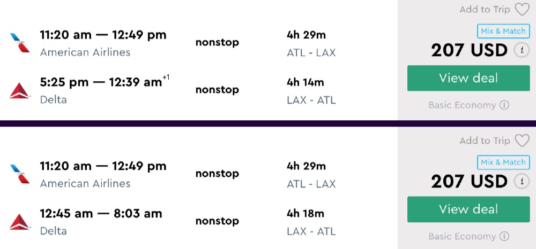
Task: Click the heart icon on the second flight
Action: [x=522, y=141]
